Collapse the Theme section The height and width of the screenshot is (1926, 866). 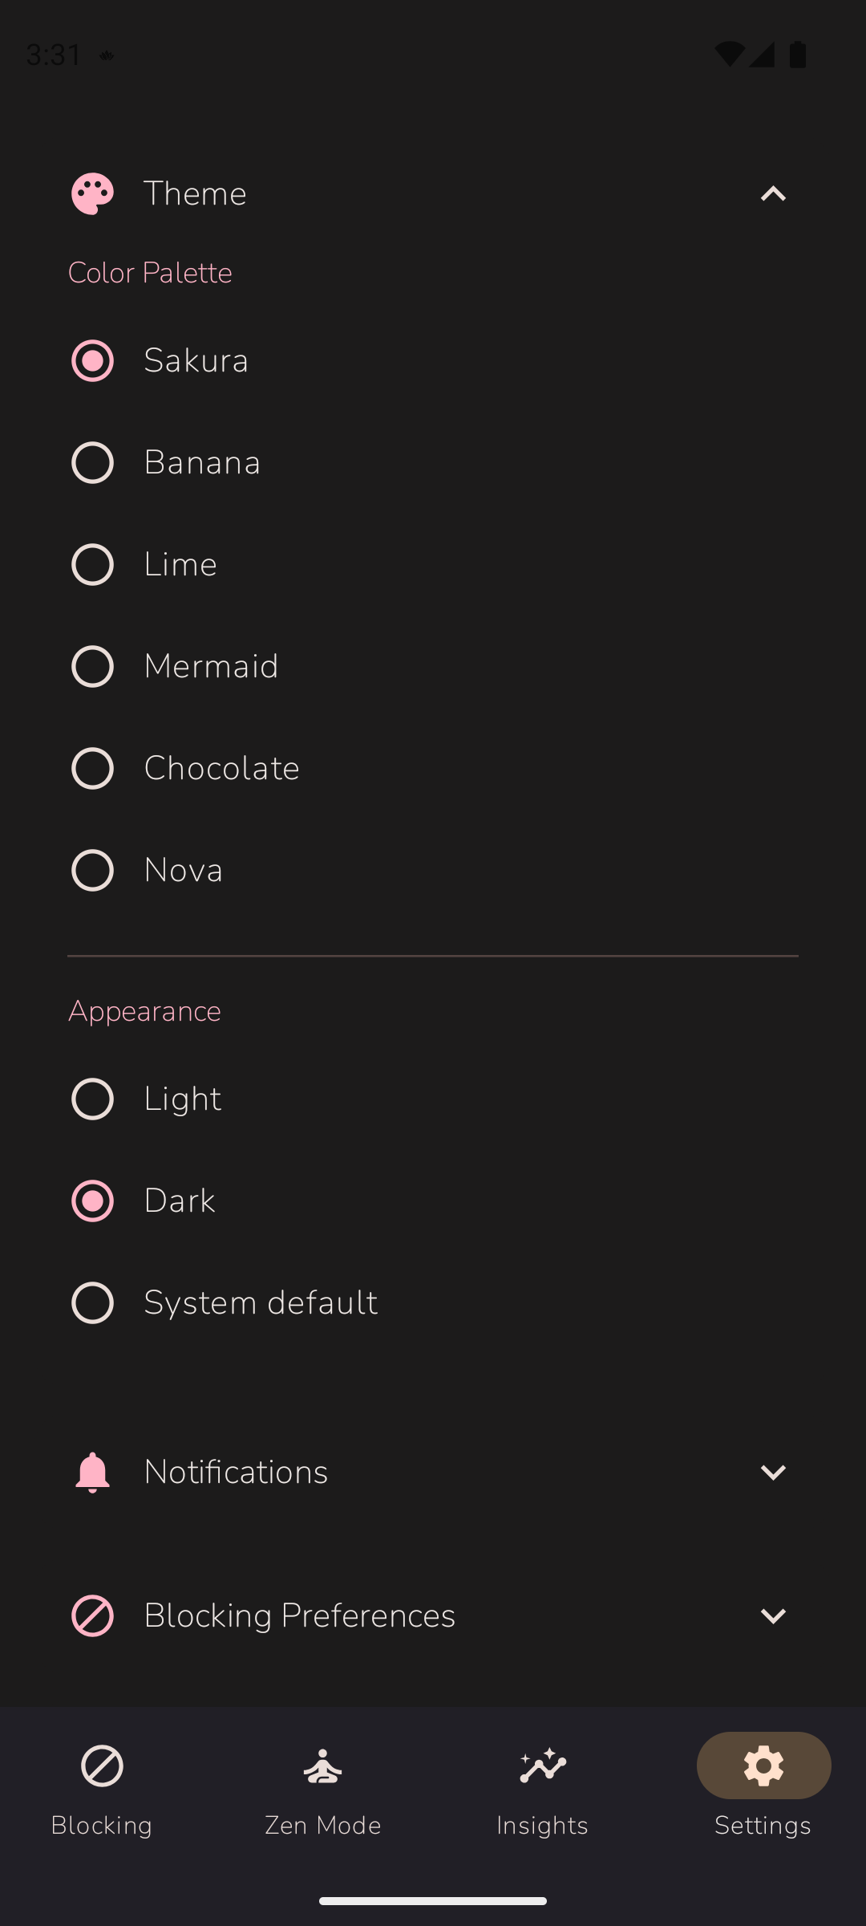pyautogui.click(x=772, y=193)
